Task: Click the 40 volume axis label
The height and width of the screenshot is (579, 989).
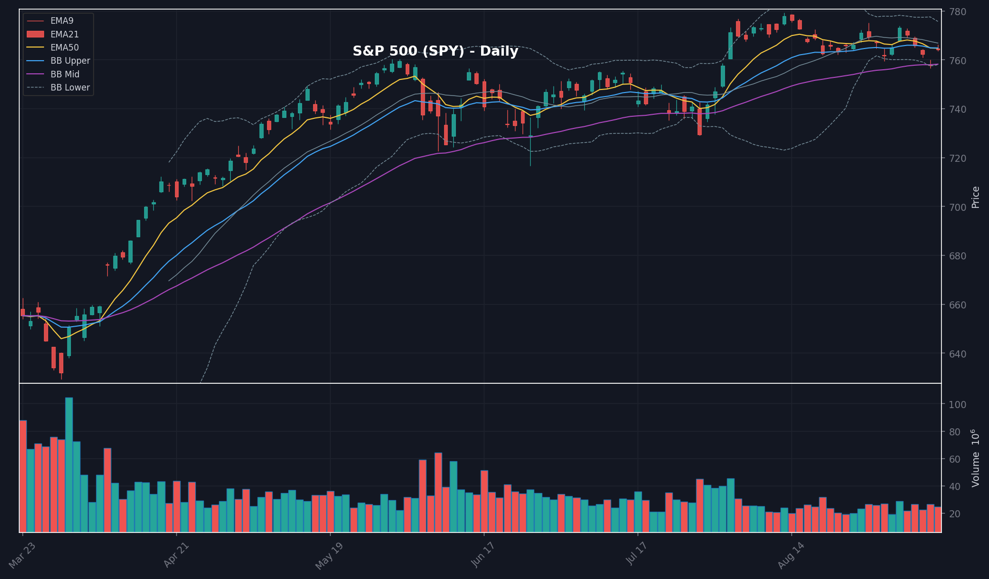Action: (x=955, y=487)
